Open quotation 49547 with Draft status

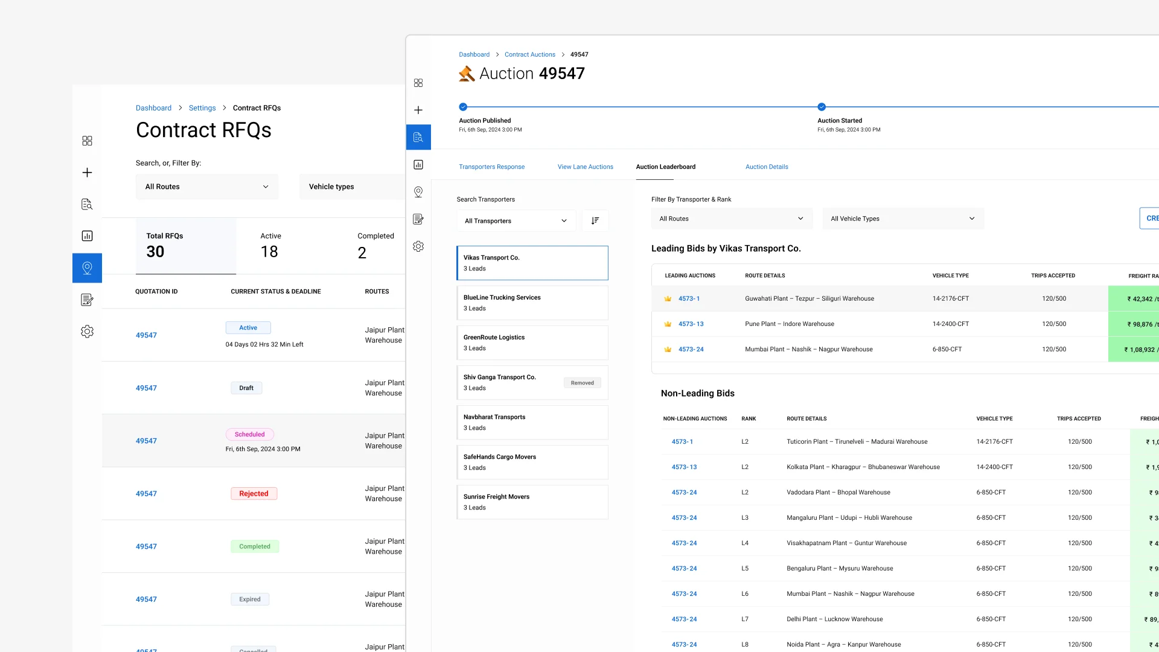[146, 388]
